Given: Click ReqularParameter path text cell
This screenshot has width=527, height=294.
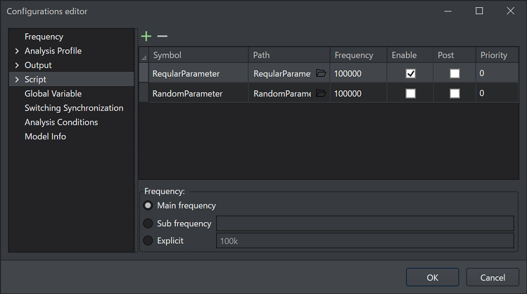Looking at the screenshot, I should 282,74.
